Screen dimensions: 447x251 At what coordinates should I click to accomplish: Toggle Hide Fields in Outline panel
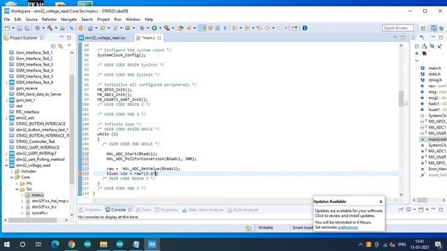[432, 46]
